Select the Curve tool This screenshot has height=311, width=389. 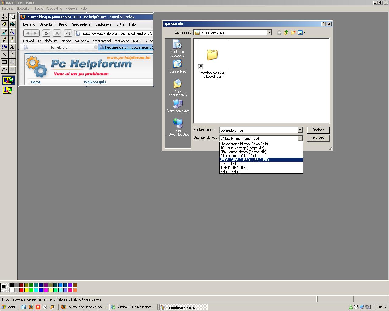click(12, 55)
